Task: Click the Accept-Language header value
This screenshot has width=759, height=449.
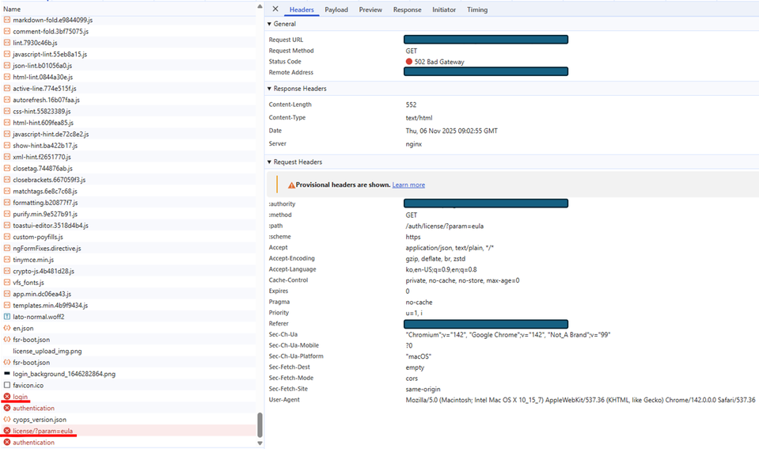Action: pos(441,270)
